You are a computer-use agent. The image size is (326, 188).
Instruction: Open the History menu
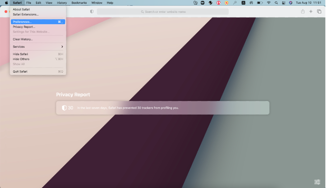(62, 3)
